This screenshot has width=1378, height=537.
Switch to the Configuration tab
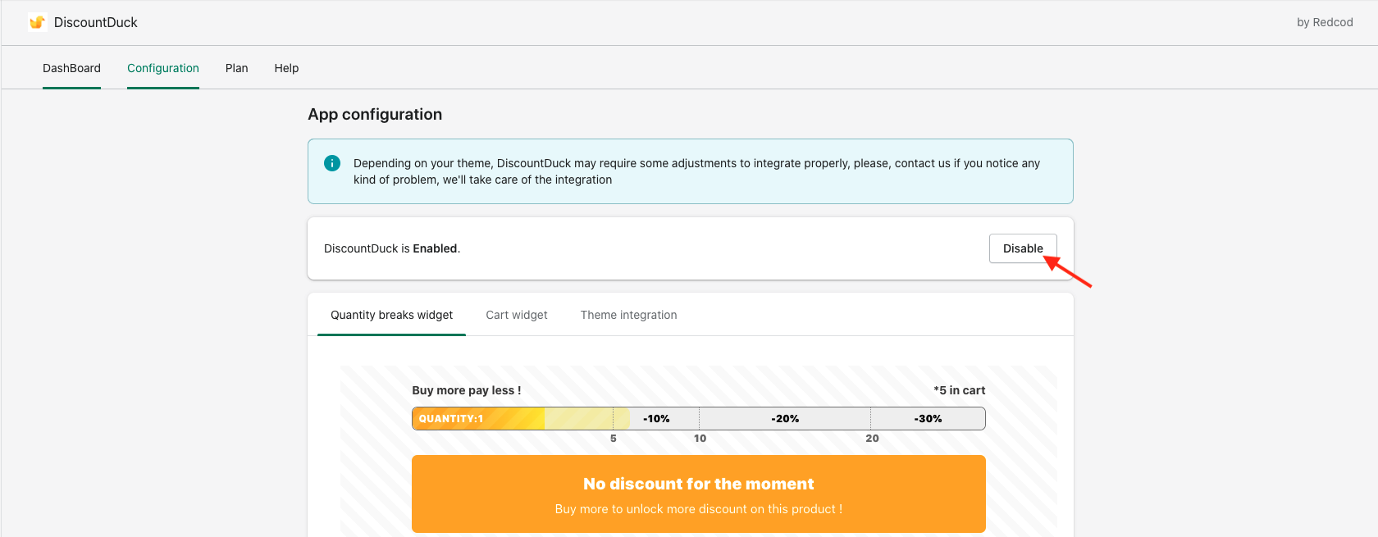(163, 68)
